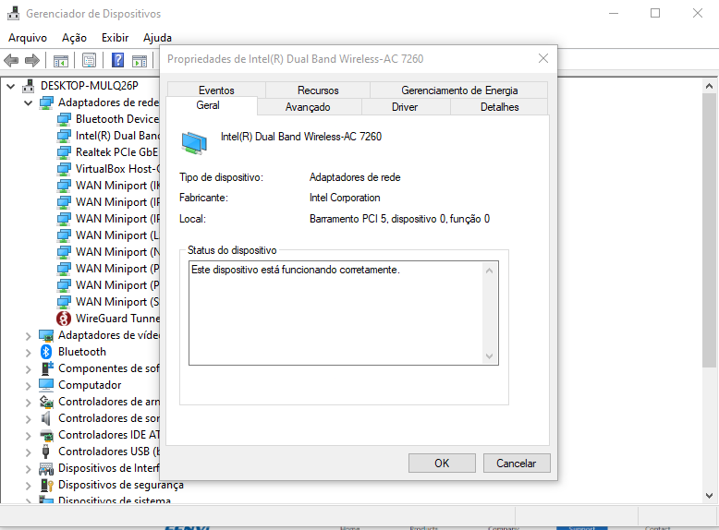Open the Help toolbar icon
Image resolution: width=719 pixels, height=530 pixels.
coord(118,60)
